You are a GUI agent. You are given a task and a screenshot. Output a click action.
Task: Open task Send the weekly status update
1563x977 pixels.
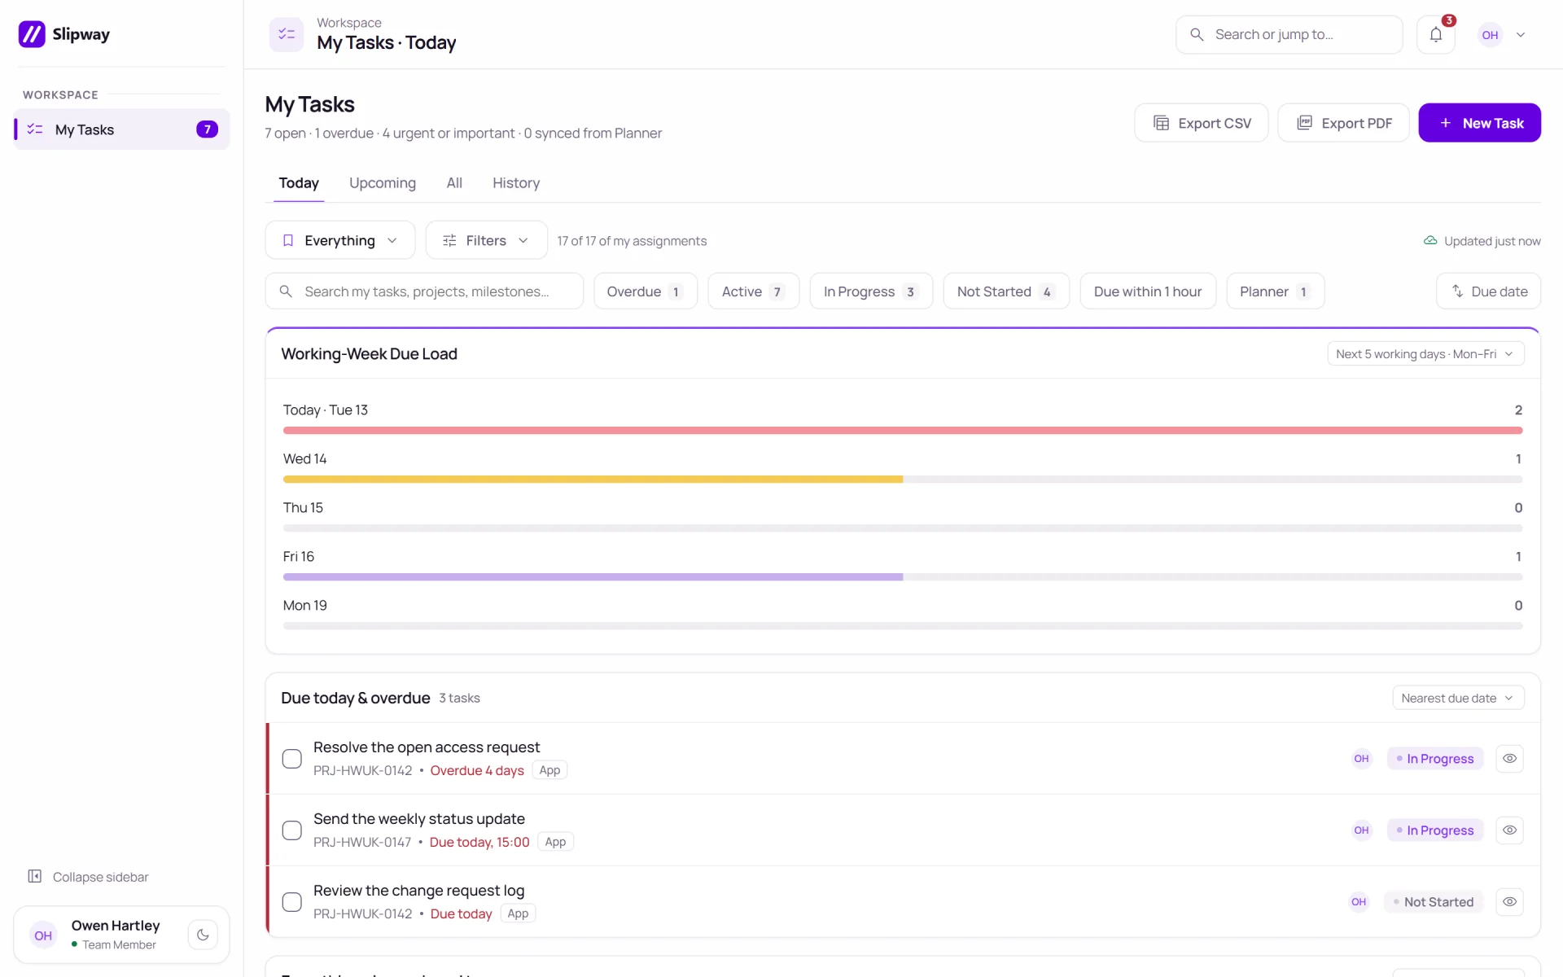[419, 819]
